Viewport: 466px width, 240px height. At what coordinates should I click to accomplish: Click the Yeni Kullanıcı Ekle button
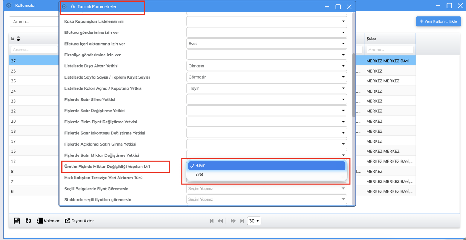pos(438,21)
